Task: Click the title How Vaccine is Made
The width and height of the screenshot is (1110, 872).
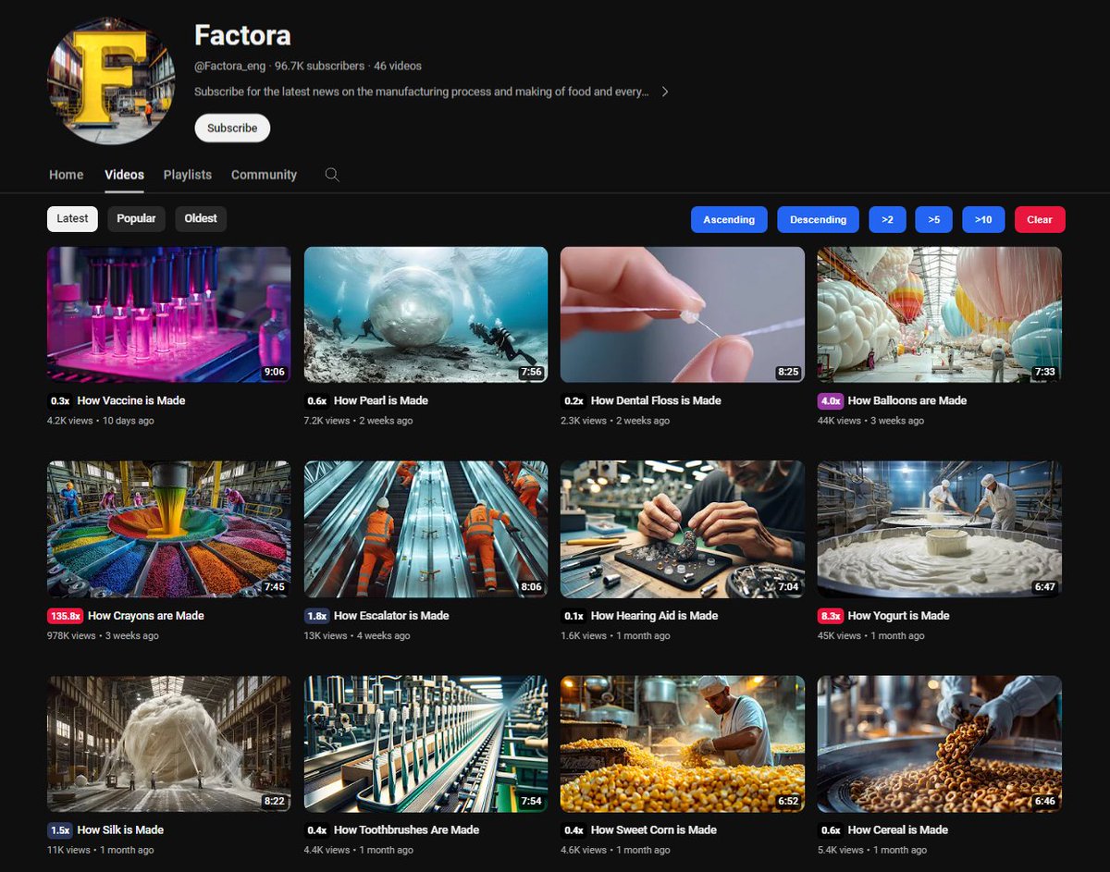Action: [131, 400]
